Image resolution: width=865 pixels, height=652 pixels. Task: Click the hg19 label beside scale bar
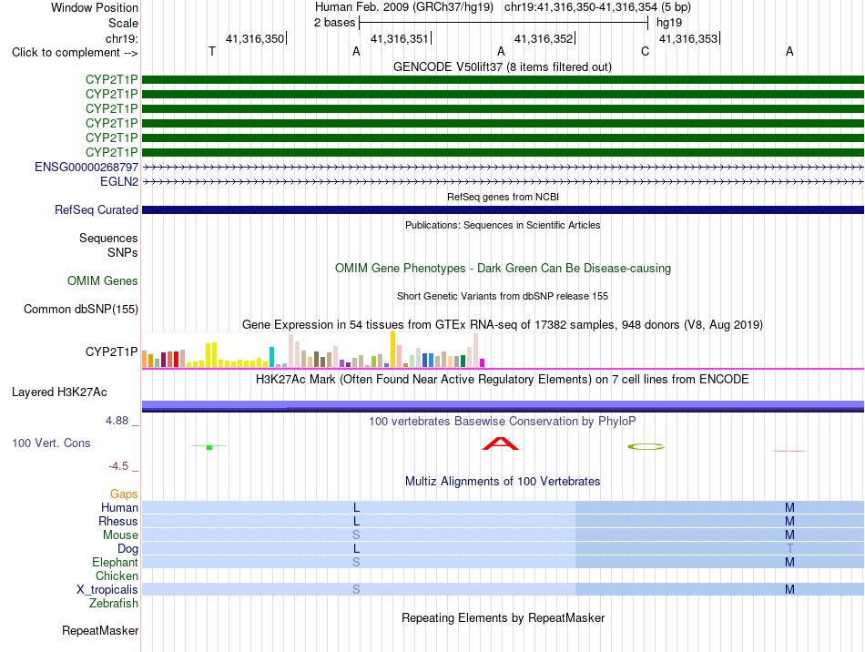(669, 23)
